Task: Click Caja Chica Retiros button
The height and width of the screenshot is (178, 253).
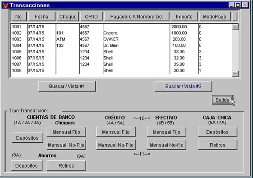Action: point(217,145)
